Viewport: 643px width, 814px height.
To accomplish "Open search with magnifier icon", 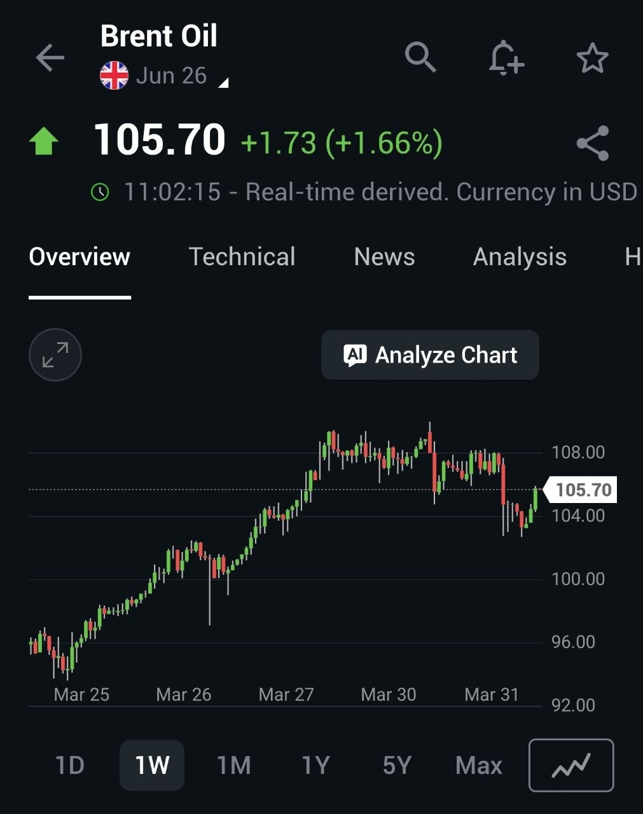I will point(420,58).
